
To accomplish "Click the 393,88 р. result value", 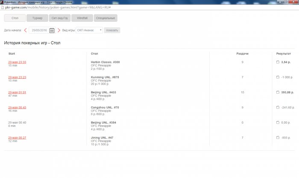I will click(x=287, y=92).
